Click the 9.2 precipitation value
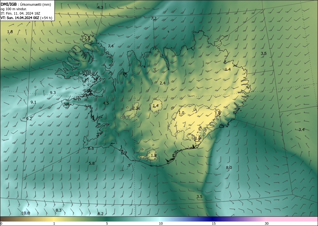Viewport: 318px width, 226px height. (x=29, y=119)
